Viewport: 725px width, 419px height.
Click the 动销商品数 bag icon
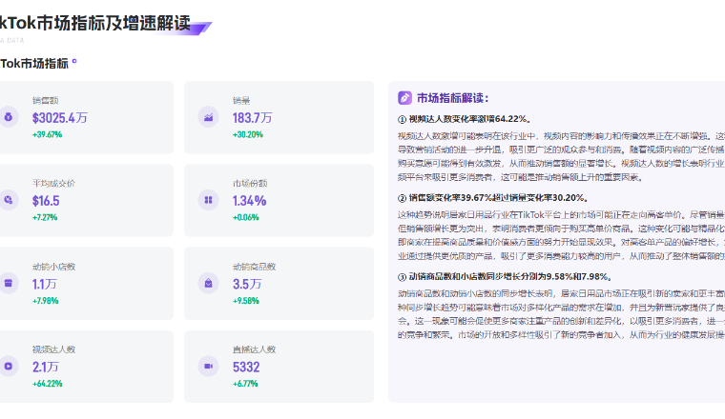(209, 283)
